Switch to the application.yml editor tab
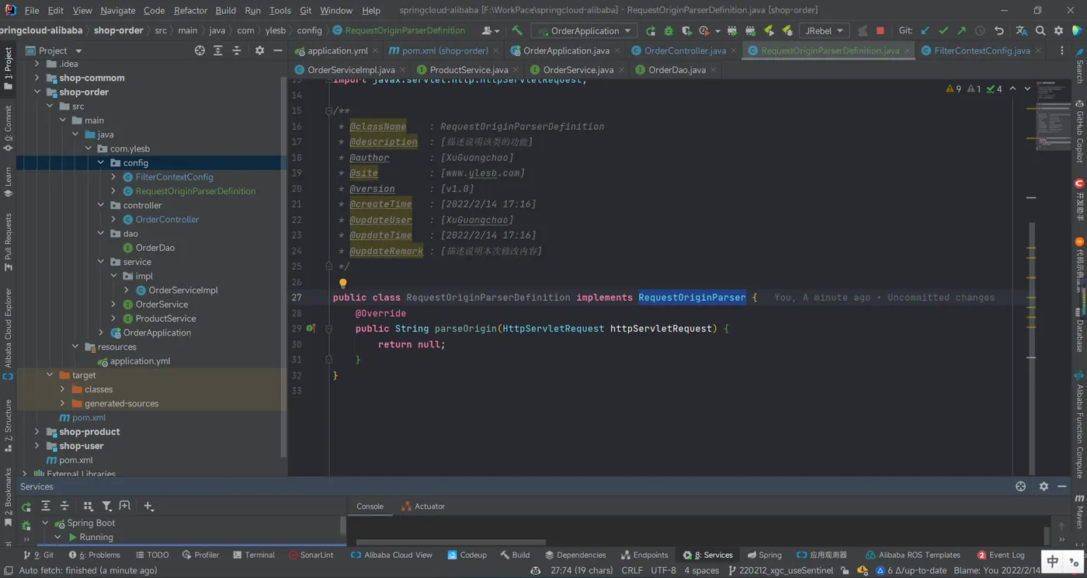 [337, 50]
